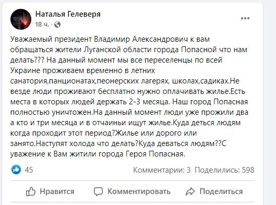
Task: Click the post's opening line 'Уважаемый президент'
Action: click(51, 39)
